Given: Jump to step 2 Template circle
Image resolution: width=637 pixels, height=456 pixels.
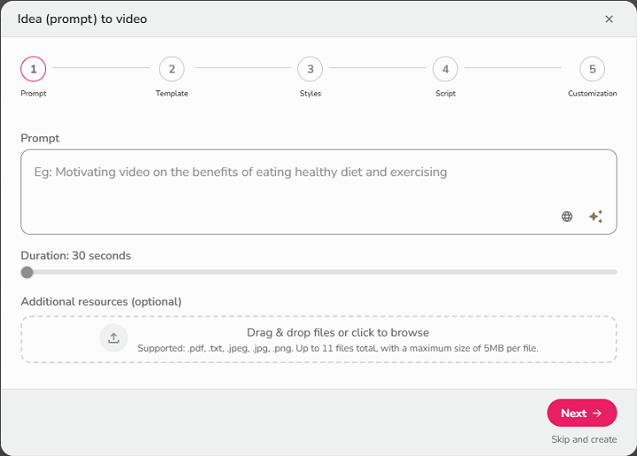Looking at the screenshot, I should click(x=172, y=69).
